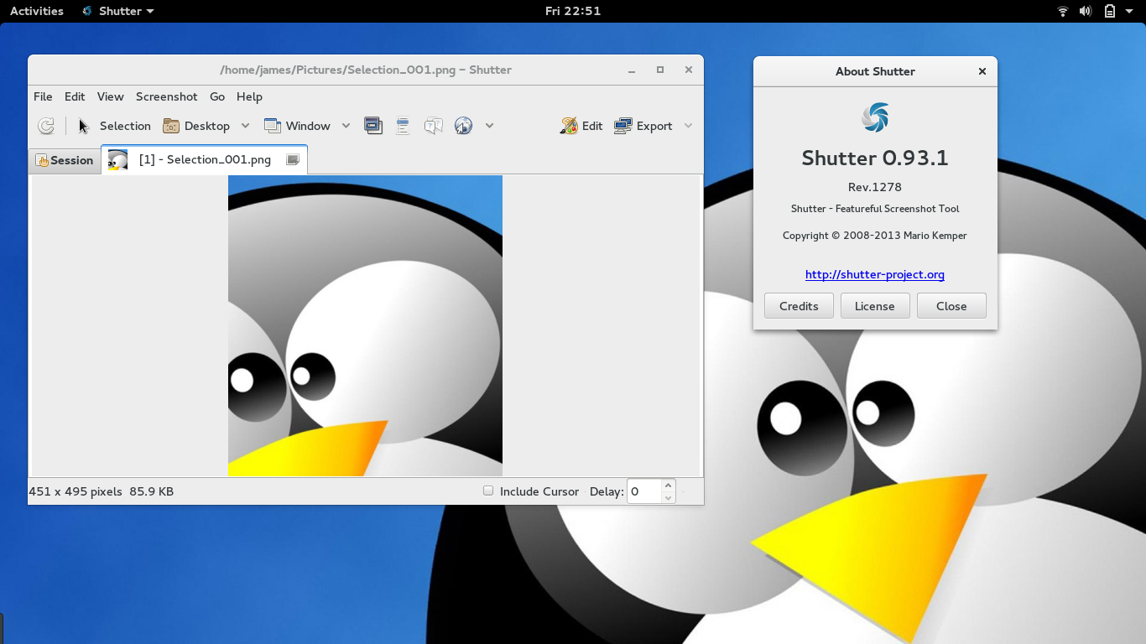Increase the Delay value with up arrow
This screenshot has width=1146, height=644.
(x=668, y=486)
